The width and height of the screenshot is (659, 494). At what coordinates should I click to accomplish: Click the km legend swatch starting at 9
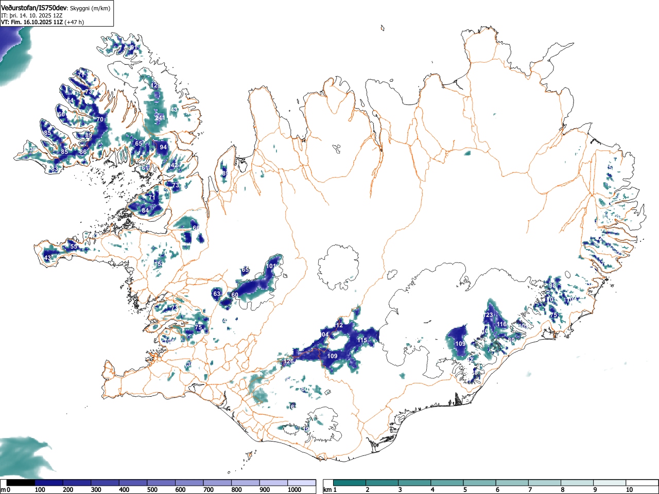(609, 483)
